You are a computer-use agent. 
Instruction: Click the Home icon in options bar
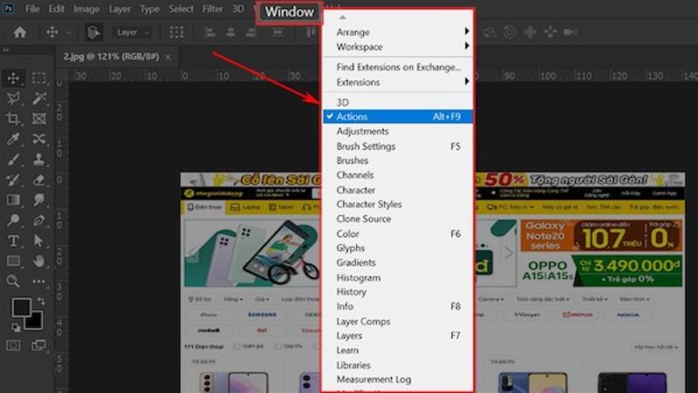click(19, 32)
